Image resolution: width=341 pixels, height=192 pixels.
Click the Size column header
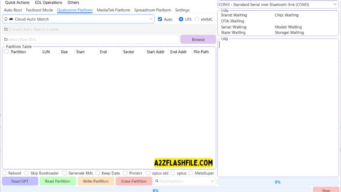(x=64, y=52)
